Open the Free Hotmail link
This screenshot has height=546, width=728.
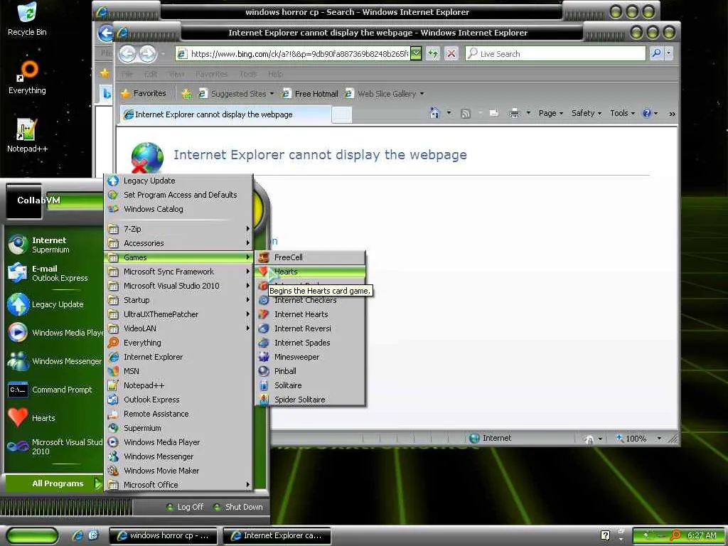(310, 94)
